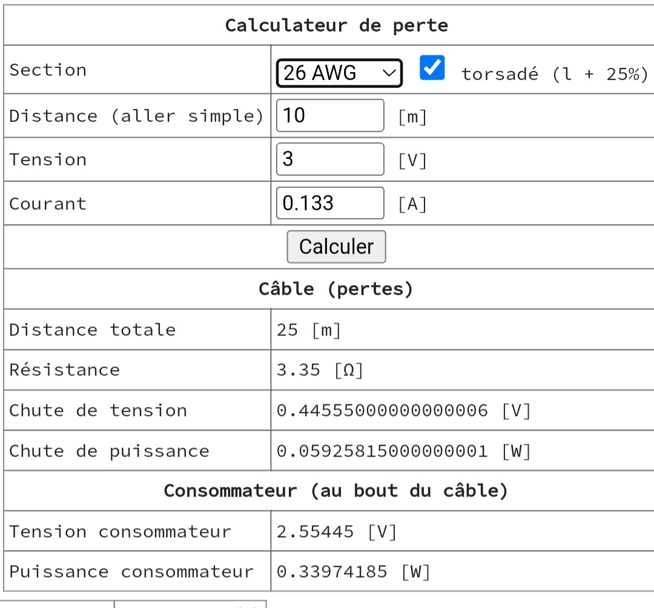Click the Section row label

[48, 70]
